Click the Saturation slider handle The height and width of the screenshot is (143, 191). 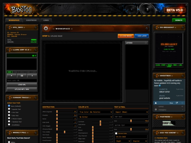point(100,125)
